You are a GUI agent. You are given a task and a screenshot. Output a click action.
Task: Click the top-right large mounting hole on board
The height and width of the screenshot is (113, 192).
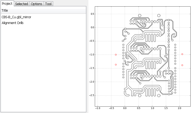click(159, 16)
